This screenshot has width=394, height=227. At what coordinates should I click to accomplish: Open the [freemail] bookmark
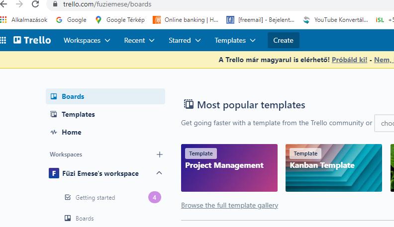click(260, 20)
